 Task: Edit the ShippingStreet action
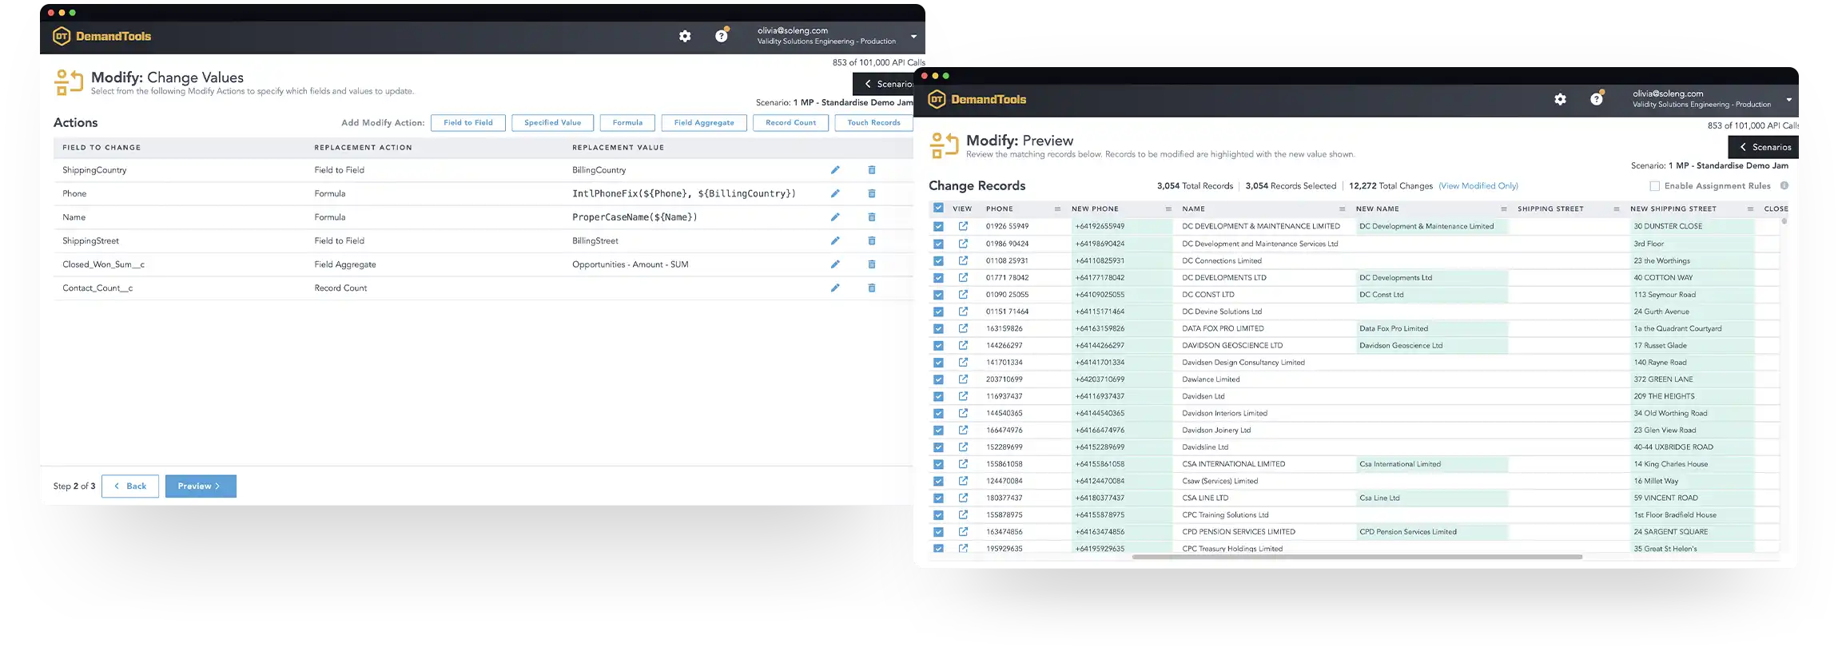click(835, 240)
